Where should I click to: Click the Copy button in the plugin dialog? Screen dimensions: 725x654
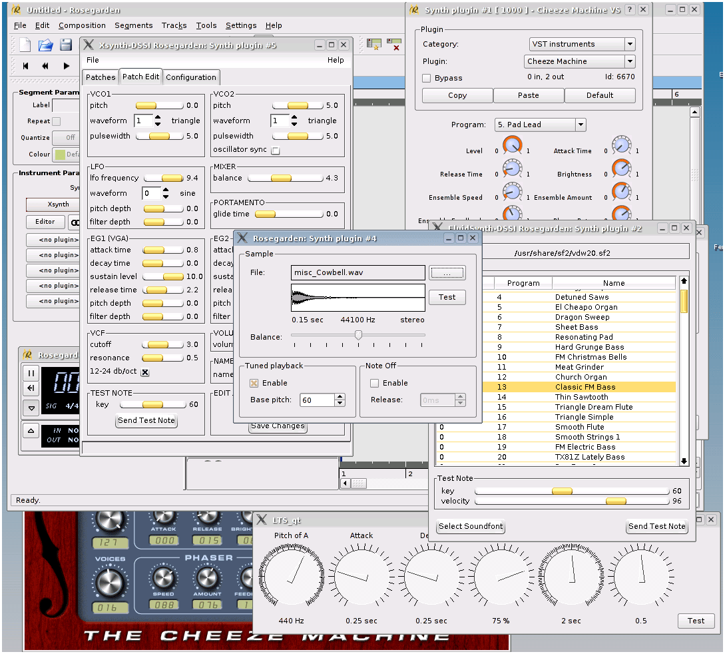tap(457, 95)
